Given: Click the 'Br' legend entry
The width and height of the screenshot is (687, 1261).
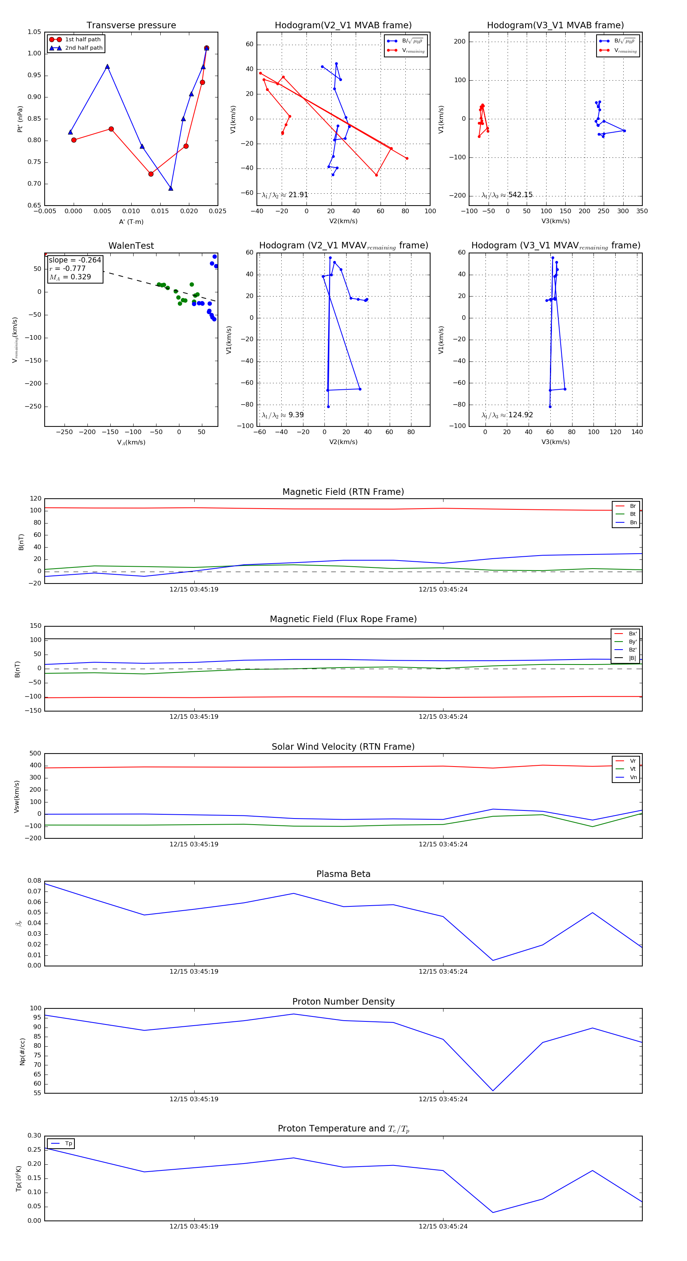Looking at the screenshot, I should [x=626, y=506].
